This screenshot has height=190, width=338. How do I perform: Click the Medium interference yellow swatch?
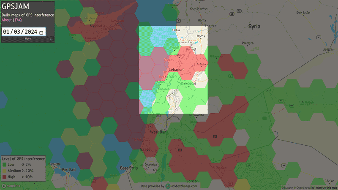click(4, 170)
